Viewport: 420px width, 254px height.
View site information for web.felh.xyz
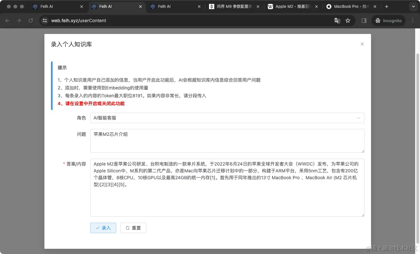[45, 21]
